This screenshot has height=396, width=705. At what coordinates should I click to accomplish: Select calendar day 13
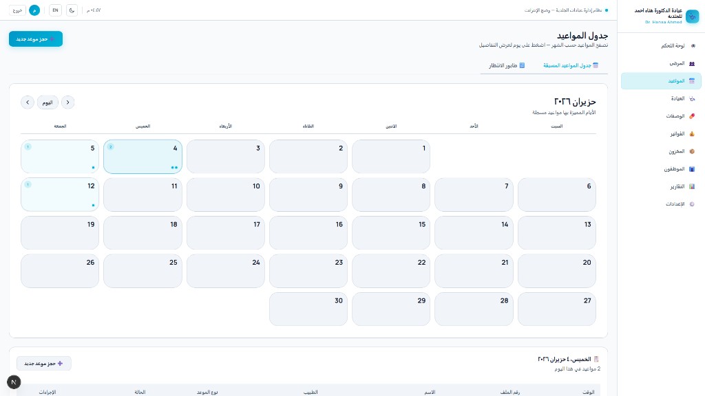[556, 232]
